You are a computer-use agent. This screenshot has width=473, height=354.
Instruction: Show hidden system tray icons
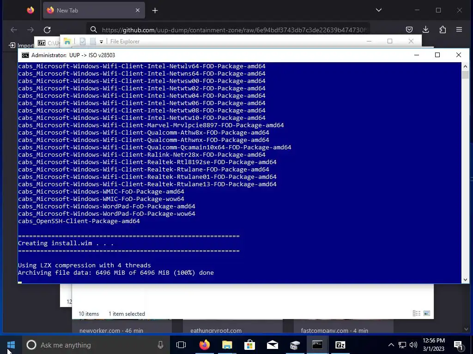click(x=391, y=345)
